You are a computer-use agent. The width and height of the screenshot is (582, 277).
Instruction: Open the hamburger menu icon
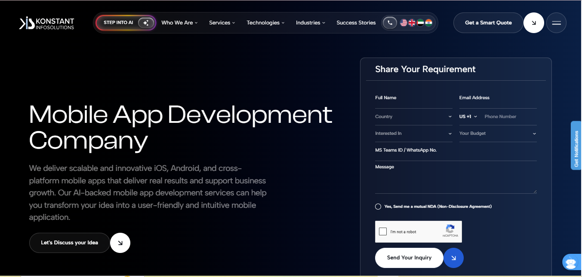[x=556, y=23]
